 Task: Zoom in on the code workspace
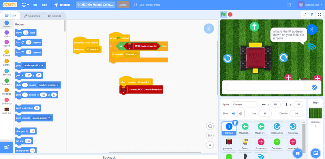[210, 126]
